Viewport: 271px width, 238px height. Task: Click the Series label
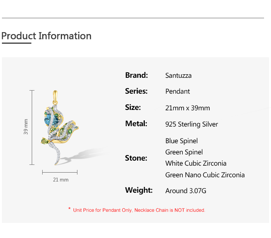point(136,91)
